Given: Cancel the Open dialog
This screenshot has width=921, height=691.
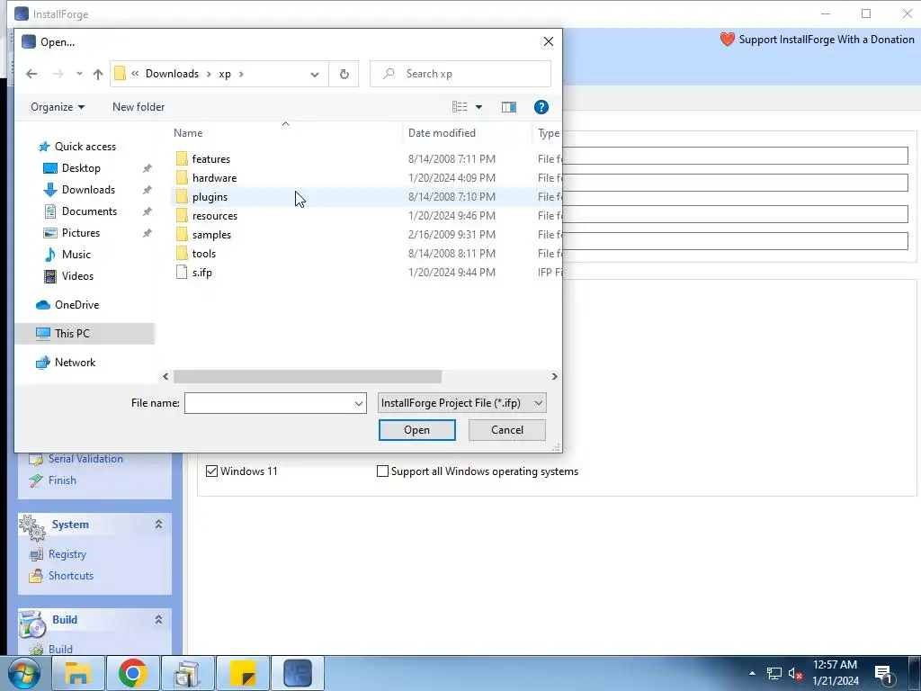Looking at the screenshot, I should pos(507,430).
